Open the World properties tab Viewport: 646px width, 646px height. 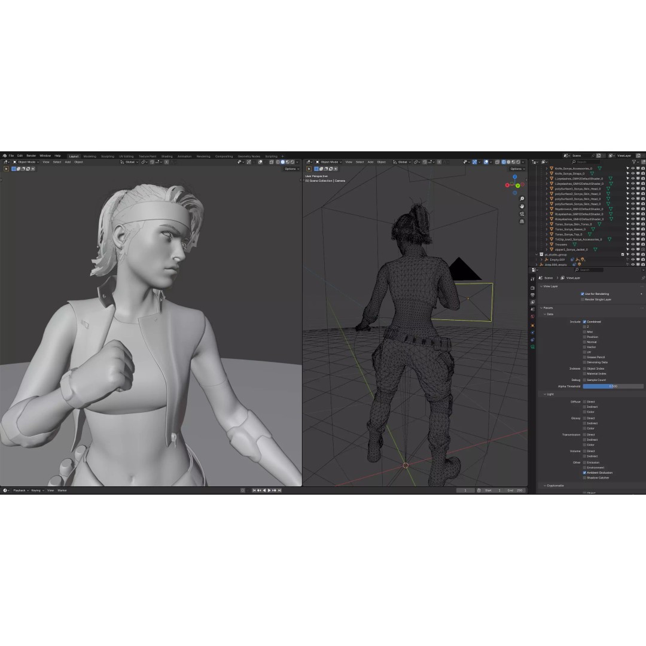[x=533, y=316]
